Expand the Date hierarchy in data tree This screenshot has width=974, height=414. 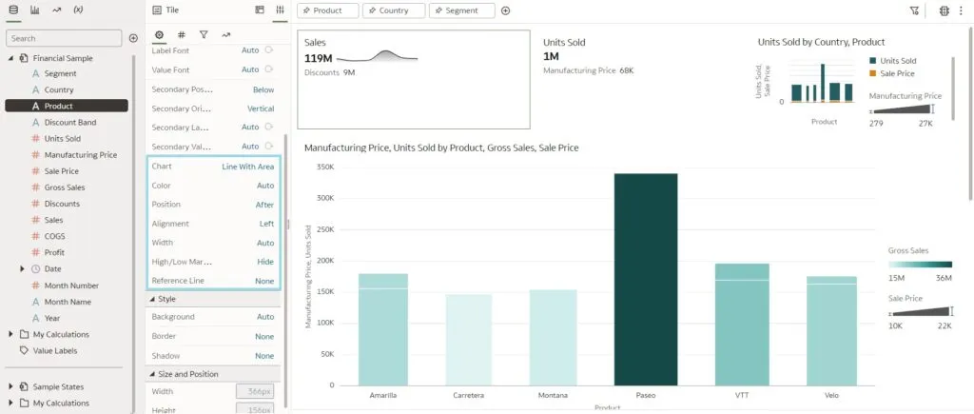coord(22,269)
